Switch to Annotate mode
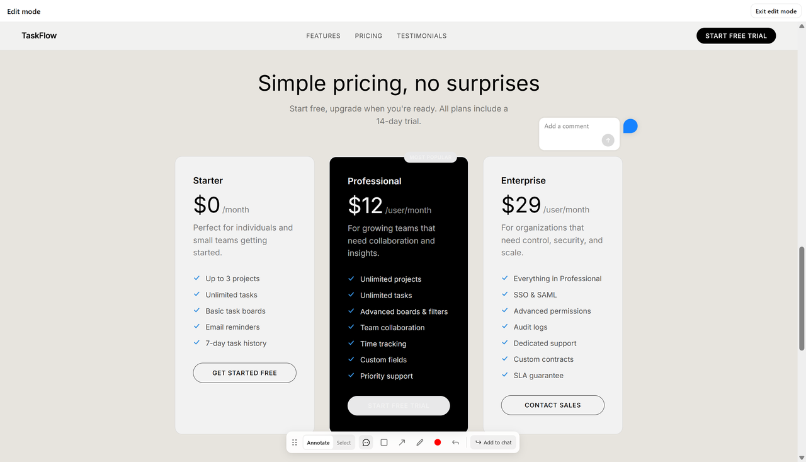 (318, 442)
